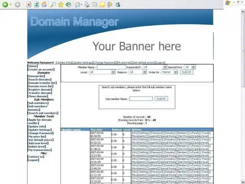The height and width of the screenshot is (184, 245).
Task: Click the yellow sticky note toolbar icon
Action: tap(102, 5)
